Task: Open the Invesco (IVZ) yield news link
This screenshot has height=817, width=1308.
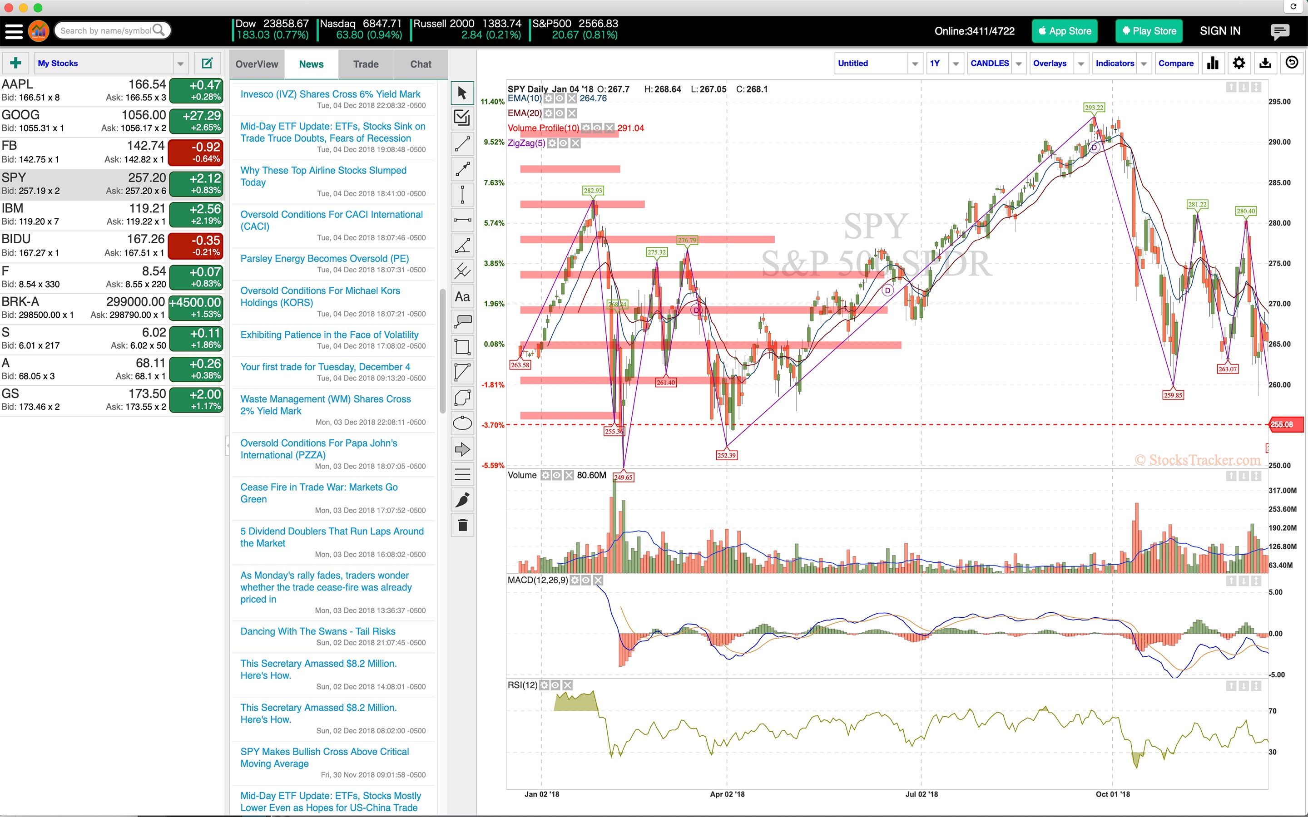Action: tap(330, 94)
